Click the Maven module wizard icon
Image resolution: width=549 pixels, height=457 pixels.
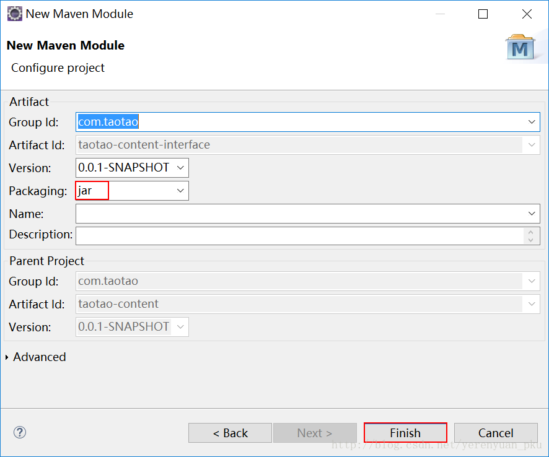point(520,47)
